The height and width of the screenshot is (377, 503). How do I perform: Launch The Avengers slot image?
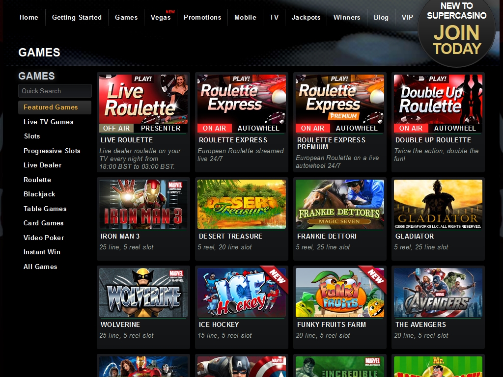438,293
